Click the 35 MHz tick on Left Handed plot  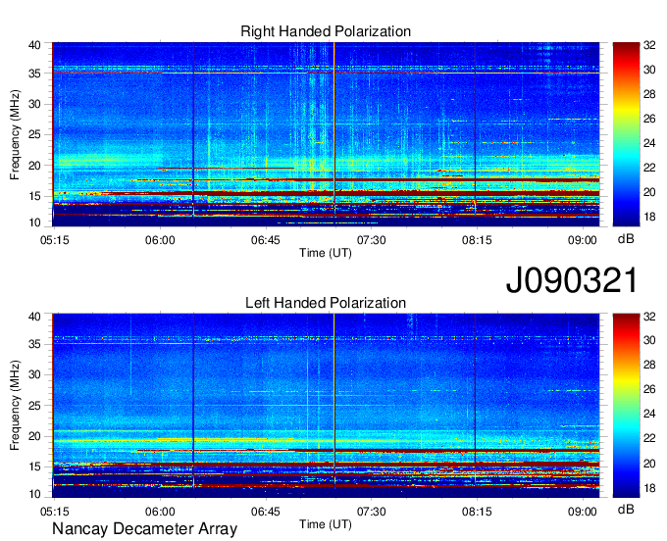tap(34, 344)
